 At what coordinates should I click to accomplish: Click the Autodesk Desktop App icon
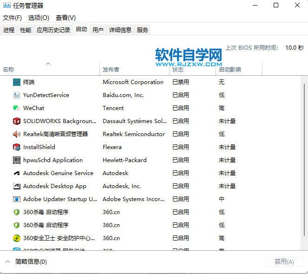17,186
